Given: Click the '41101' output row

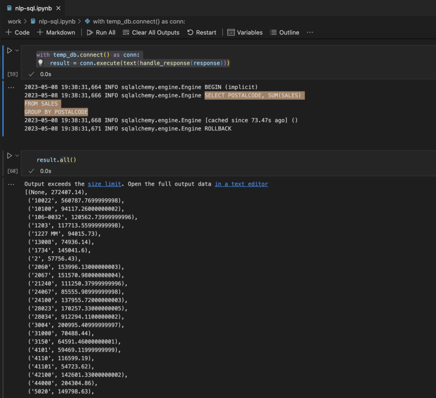Looking at the screenshot, I should tap(61, 367).
